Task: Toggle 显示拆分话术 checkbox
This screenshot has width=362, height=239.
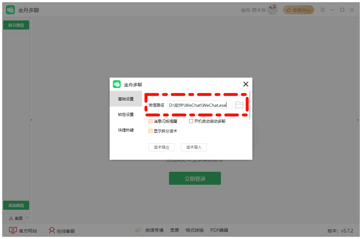Action: pos(151,131)
